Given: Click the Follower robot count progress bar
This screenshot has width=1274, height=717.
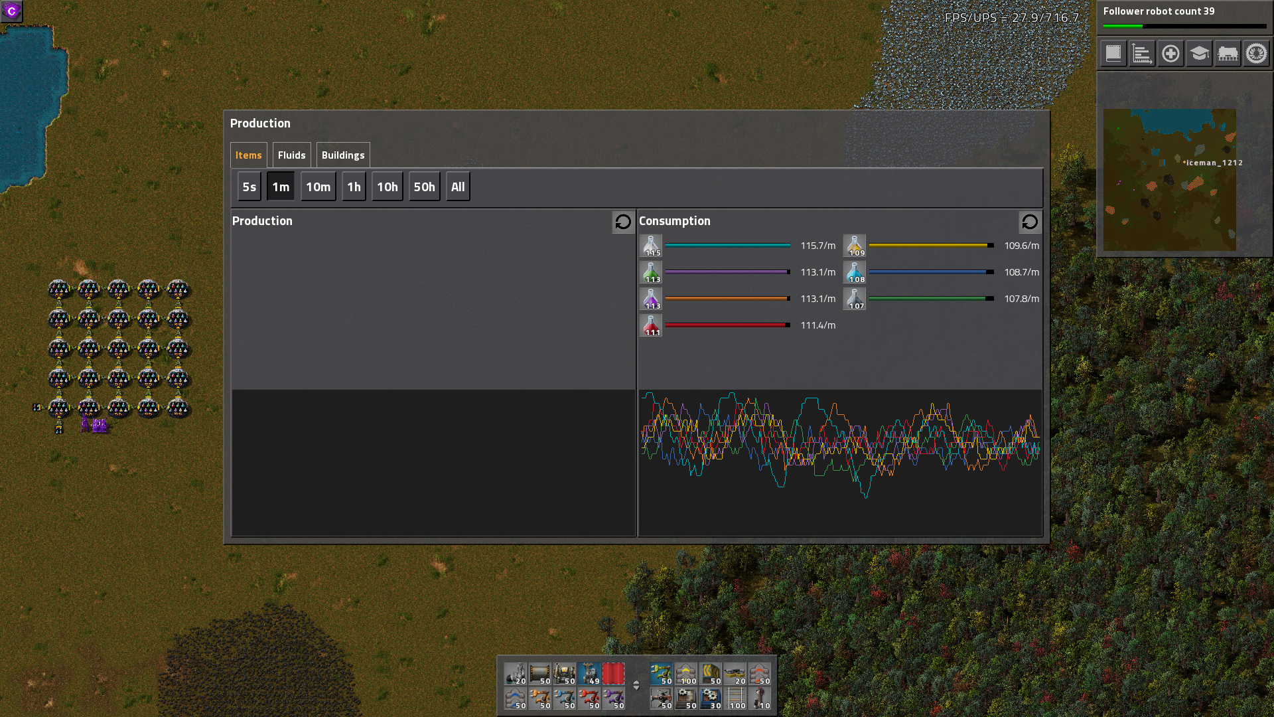Looking at the screenshot, I should [x=1184, y=27].
